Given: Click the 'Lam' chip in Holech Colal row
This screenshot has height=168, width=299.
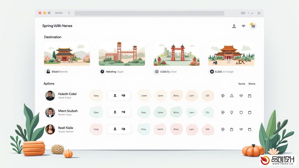Looking at the screenshot, I should (x=192, y=95).
